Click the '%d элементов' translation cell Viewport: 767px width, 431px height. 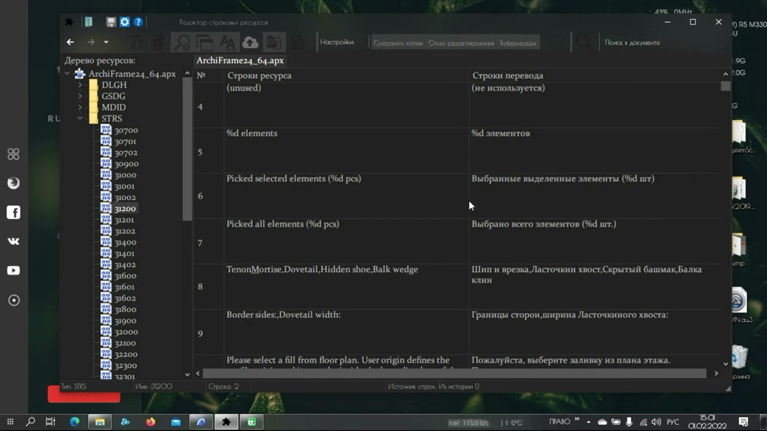tap(595, 151)
